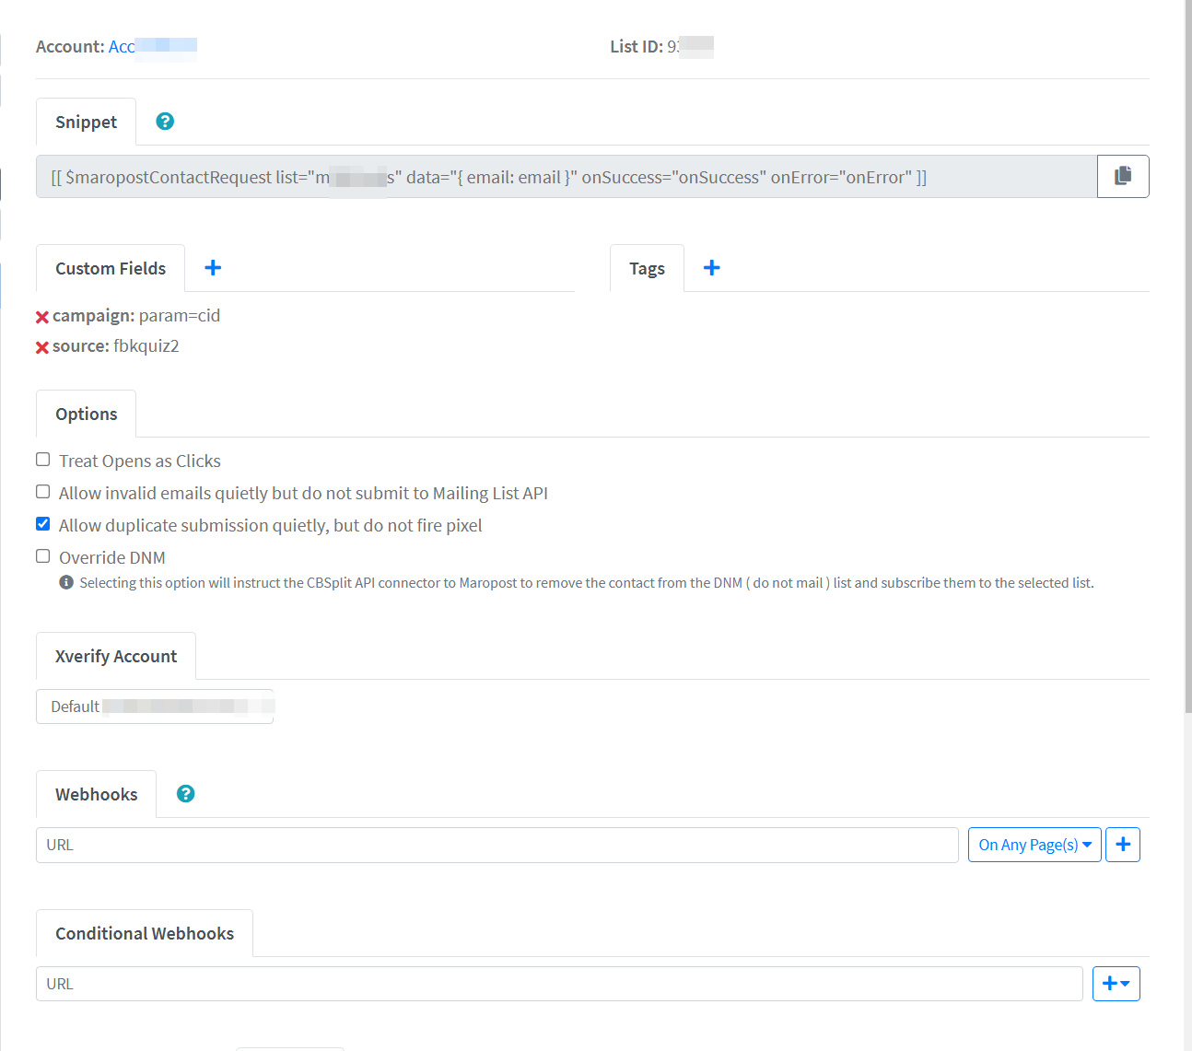The height and width of the screenshot is (1051, 1192).
Task: Add the webhook with plus button
Action: (x=1122, y=845)
